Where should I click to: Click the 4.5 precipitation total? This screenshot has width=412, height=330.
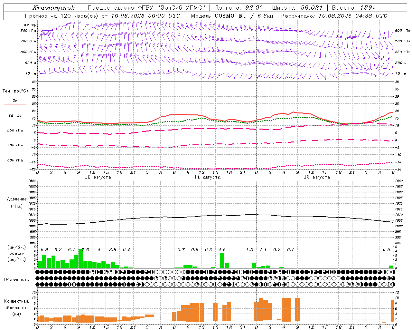[222, 250]
